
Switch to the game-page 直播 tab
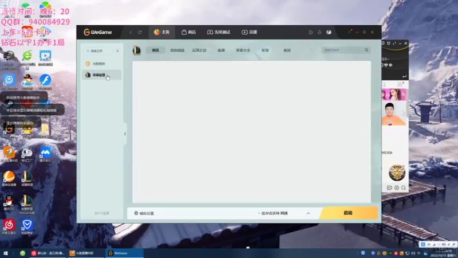click(x=221, y=50)
